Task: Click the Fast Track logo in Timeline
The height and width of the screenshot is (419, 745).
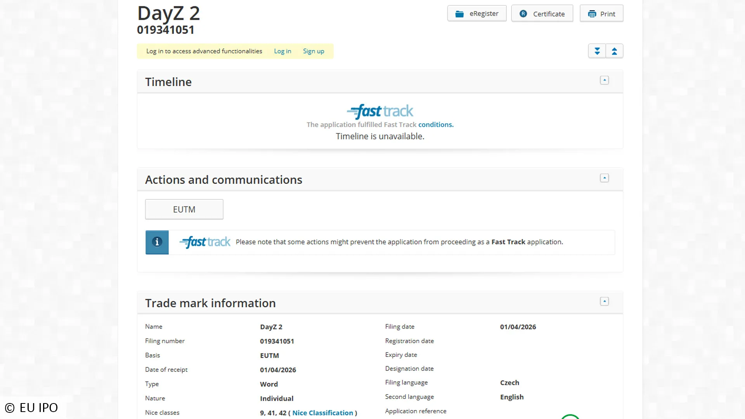Action: coord(380,111)
